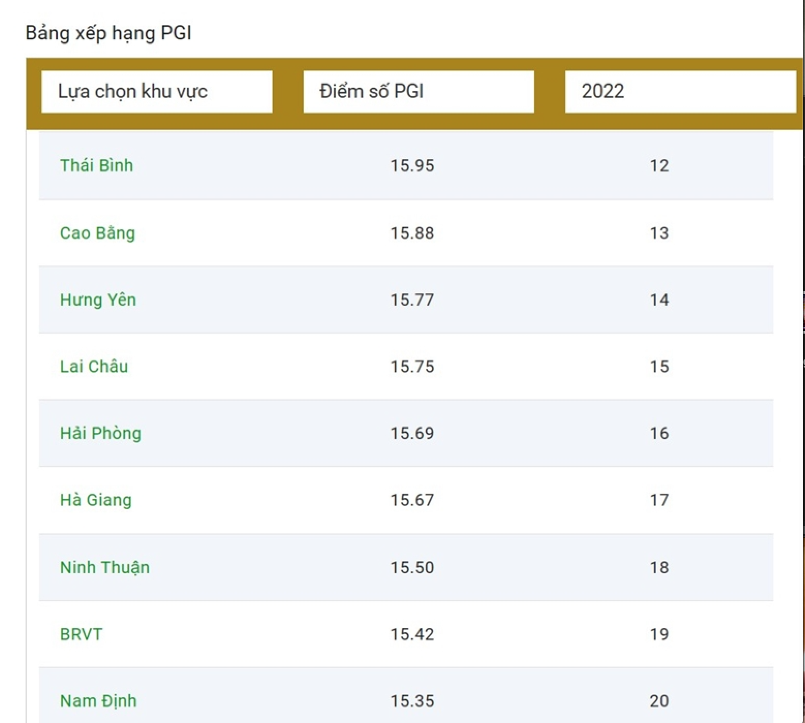Click the Cao Bằng province link
805x723 pixels.
point(98,233)
